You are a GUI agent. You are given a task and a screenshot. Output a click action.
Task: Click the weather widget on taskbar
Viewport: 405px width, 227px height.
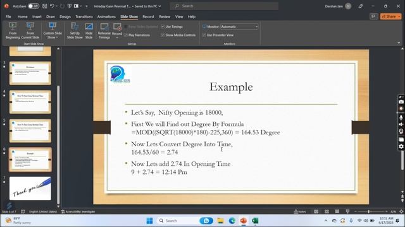point(18,221)
